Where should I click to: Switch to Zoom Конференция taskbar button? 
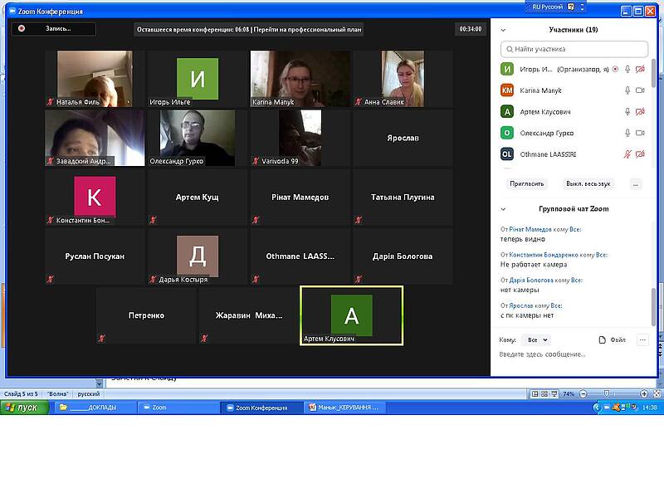261,408
